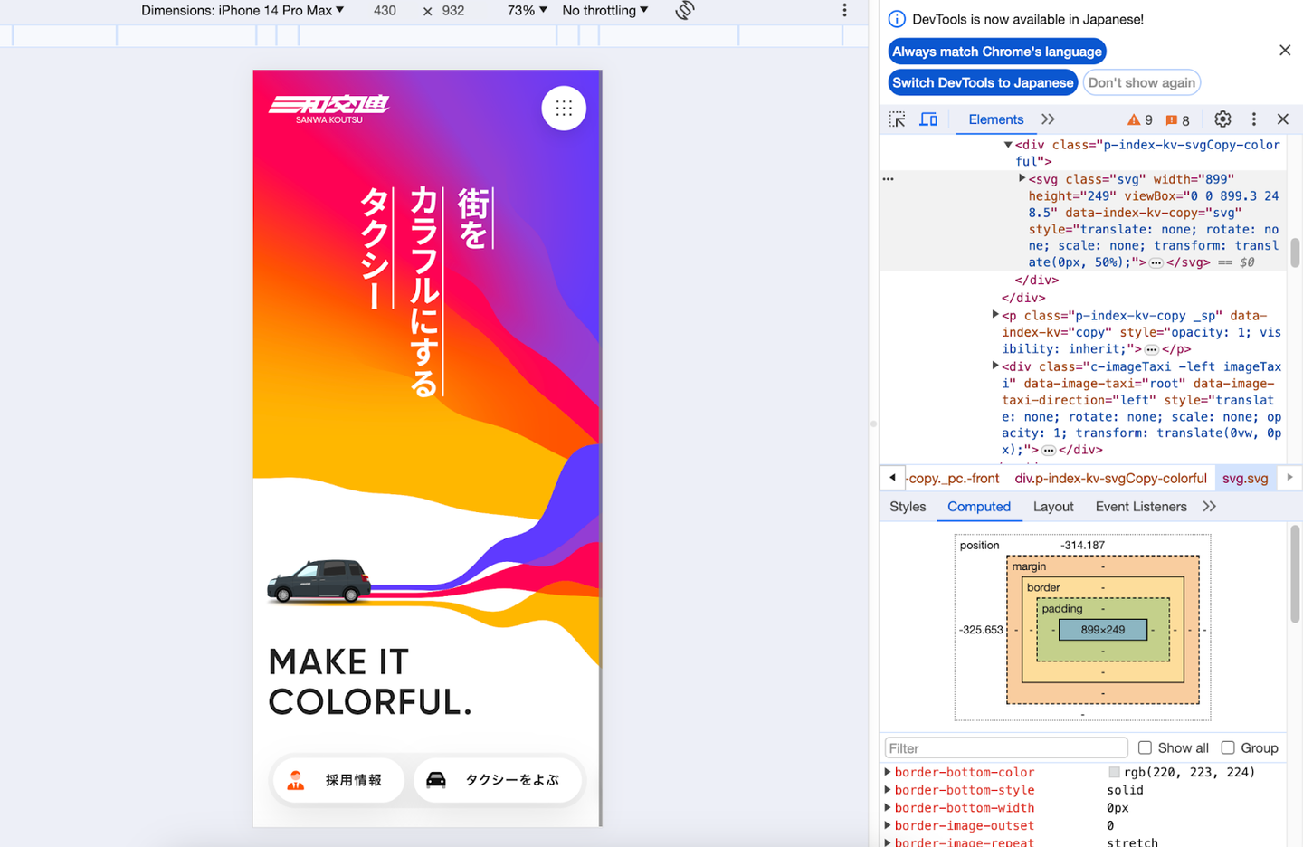Viewport: 1303px width, 847px height.
Task: Click the taxi car image on the page
Action: pyautogui.click(x=319, y=581)
